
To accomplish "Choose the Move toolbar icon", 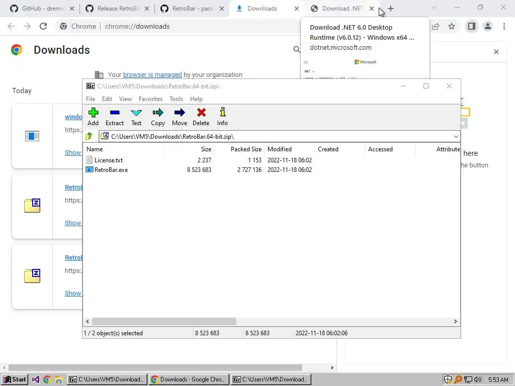I will (180, 113).
